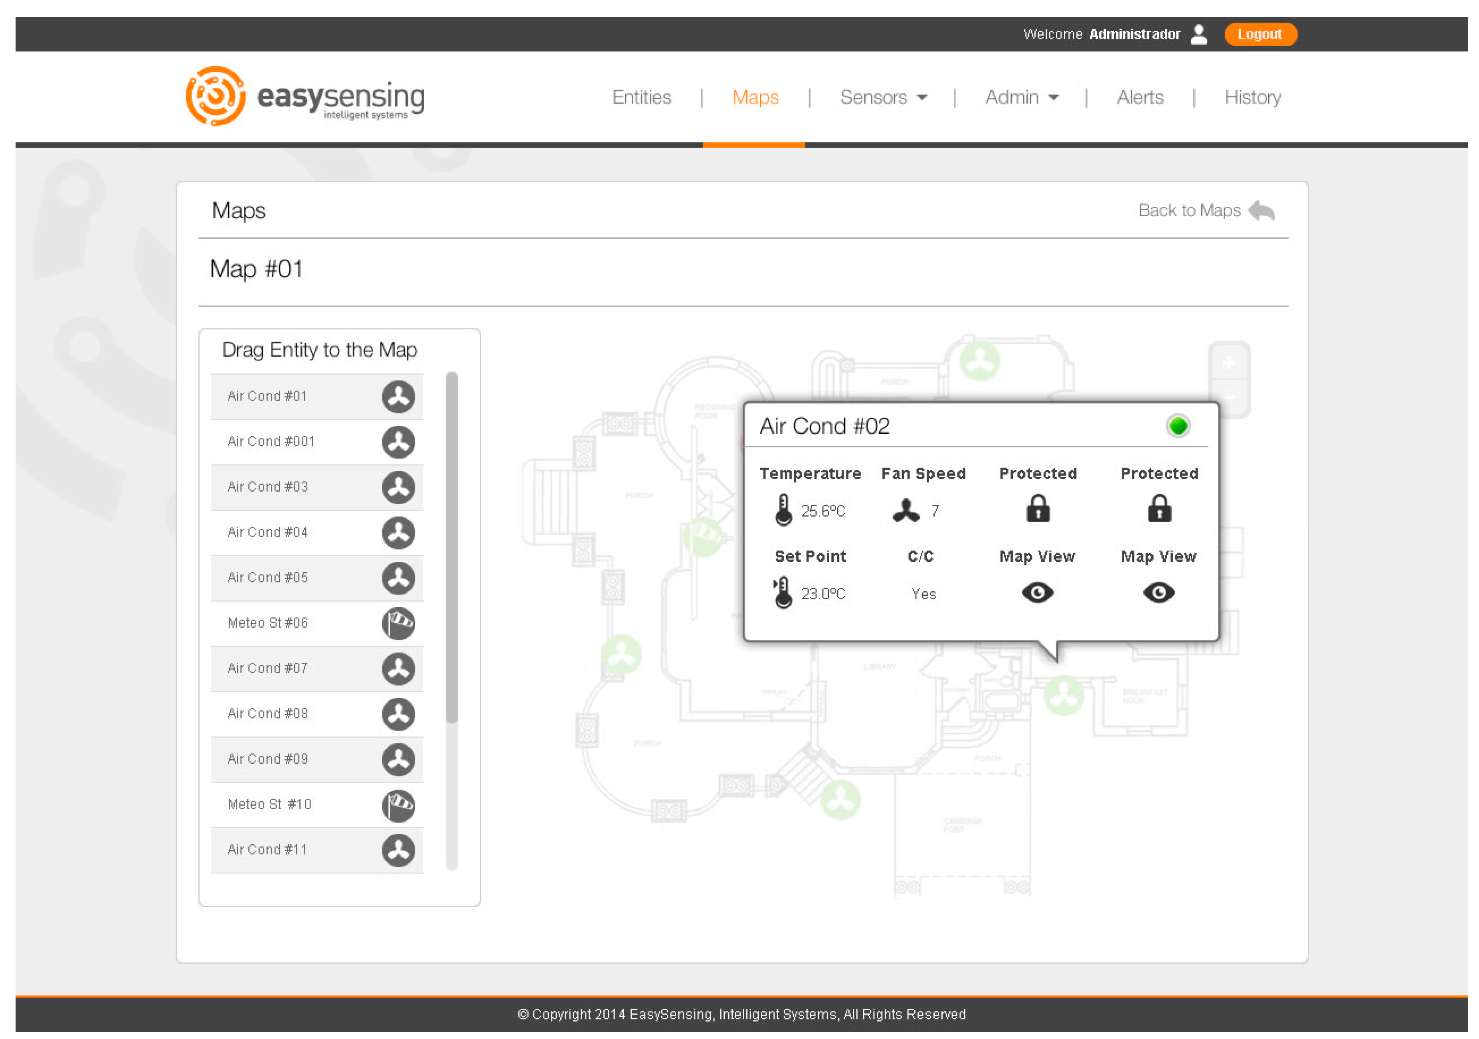
Task: Click the green fan marker at the map bottom
Action: click(840, 800)
